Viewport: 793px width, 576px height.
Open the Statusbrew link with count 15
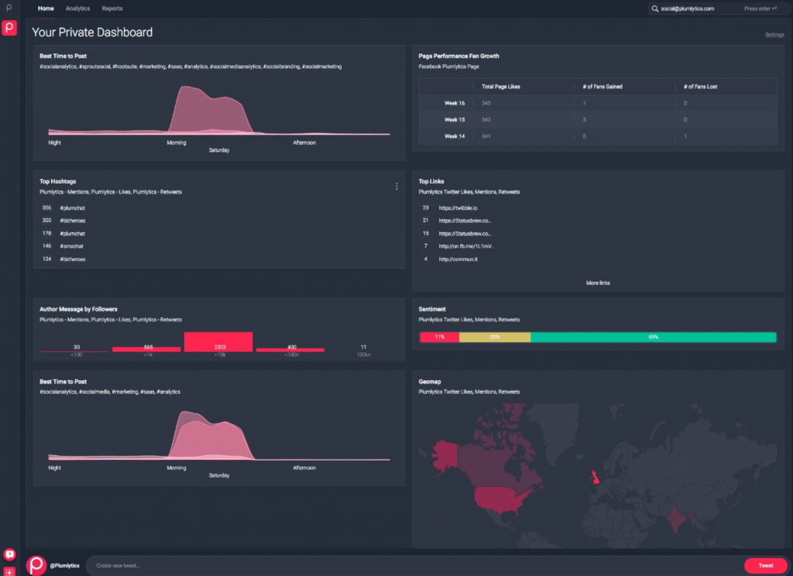(x=465, y=234)
